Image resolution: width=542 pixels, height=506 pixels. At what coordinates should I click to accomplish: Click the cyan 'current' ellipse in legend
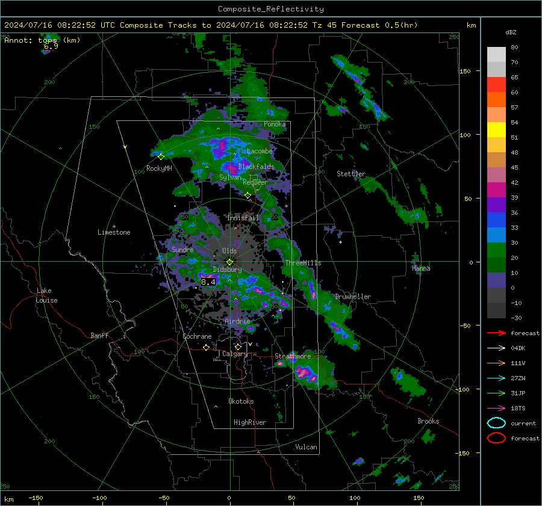496,423
